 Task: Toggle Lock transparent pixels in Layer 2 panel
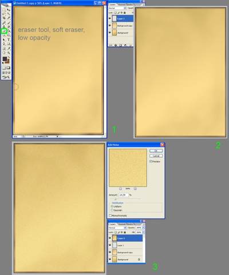tap(116, 232)
